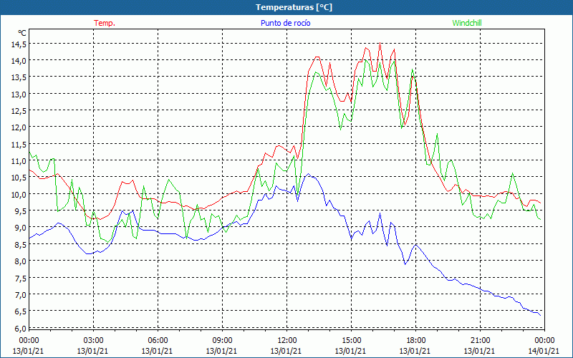Click the 11,0 y-axis value
Screen dimensions: 573x358
coord(19,161)
